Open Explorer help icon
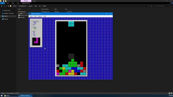The width and height of the screenshot is (173, 97). point(172,3)
